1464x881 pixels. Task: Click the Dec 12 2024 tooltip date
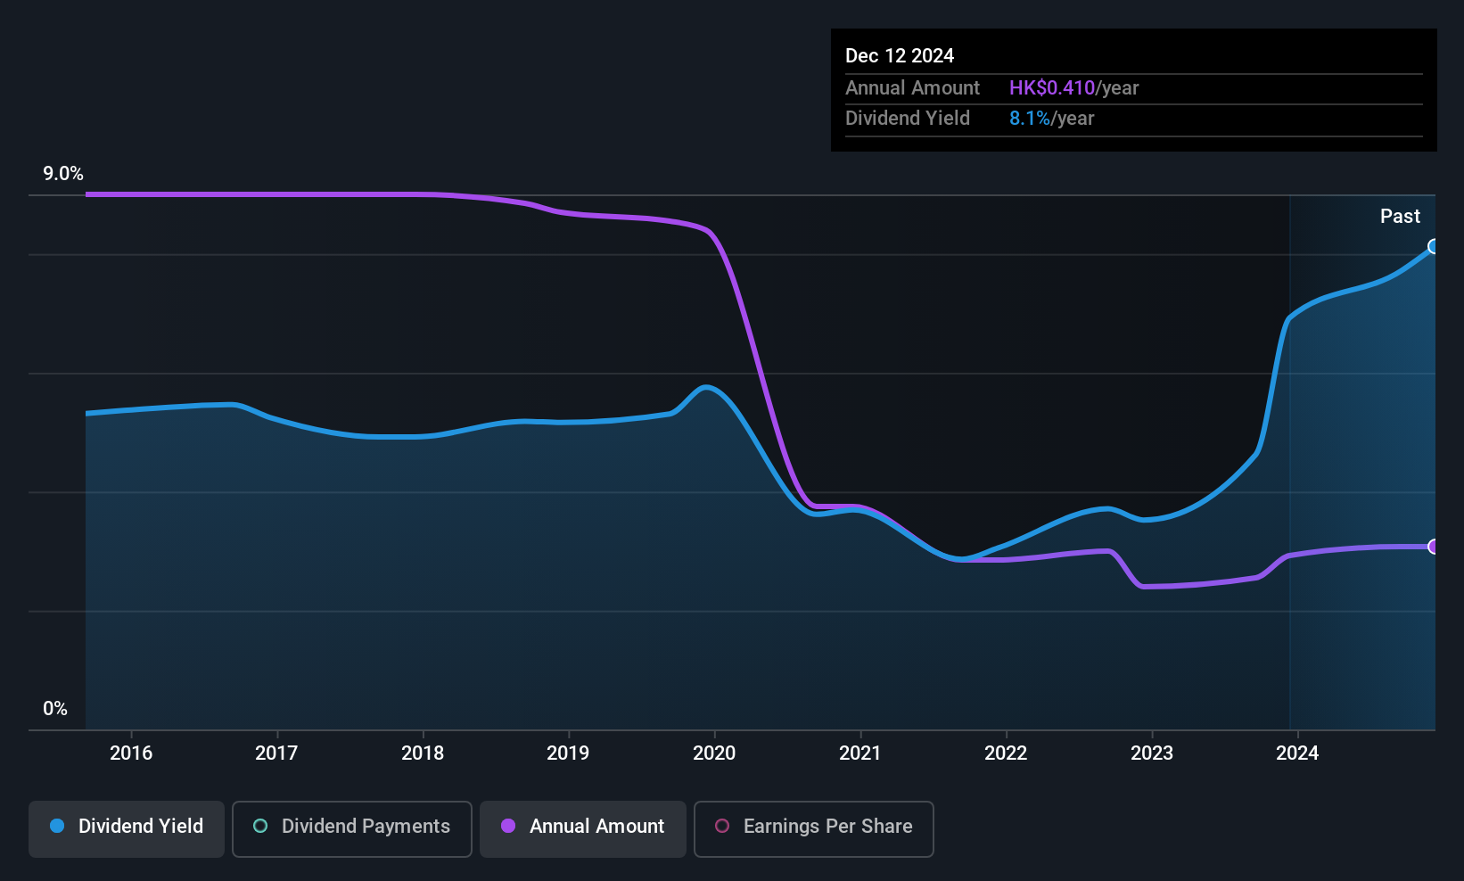click(900, 56)
